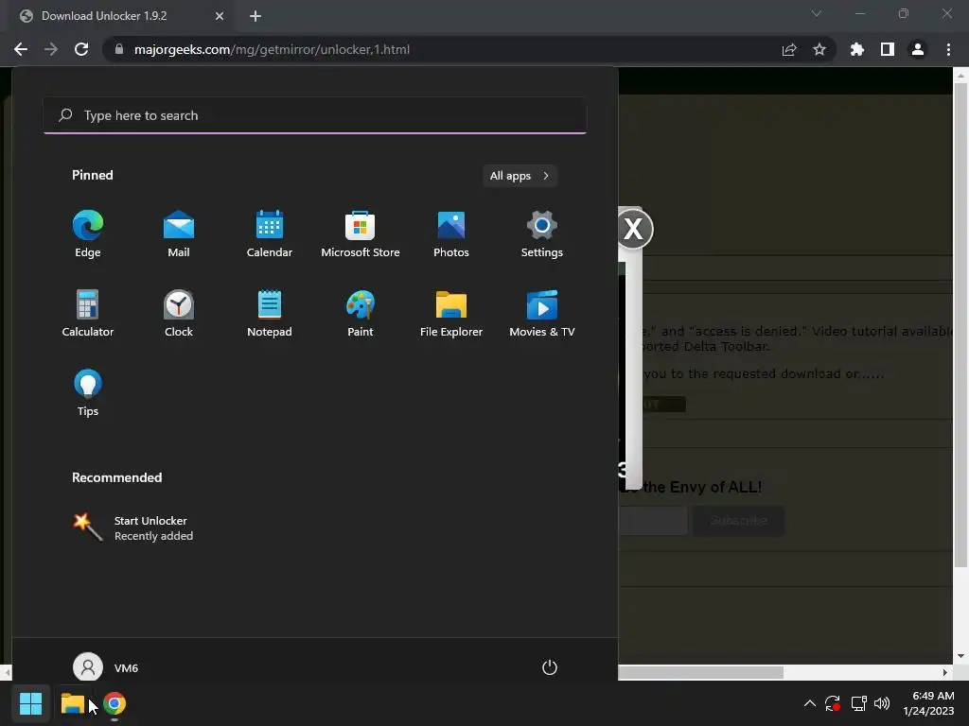Open Chrome three-dot menu
The height and width of the screenshot is (726, 969).
(948, 49)
